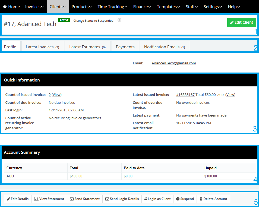Suspend the client account
The width and height of the screenshot is (259, 207).
tap(185, 199)
